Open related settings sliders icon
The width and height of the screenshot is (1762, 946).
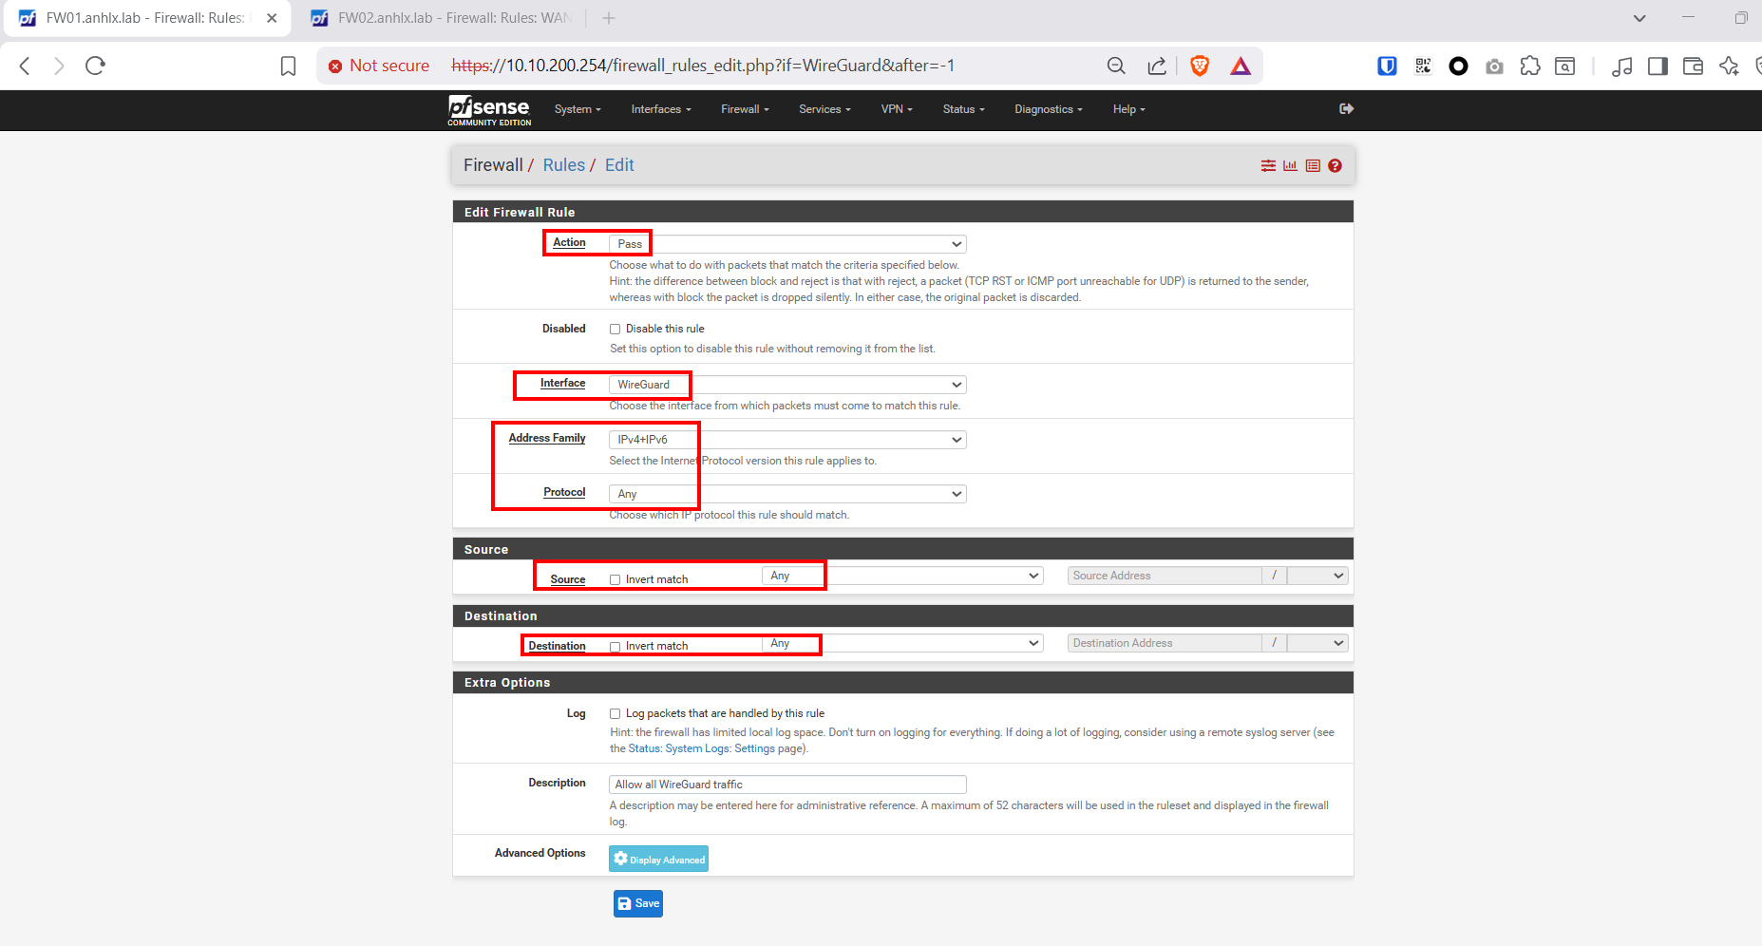click(x=1268, y=166)
